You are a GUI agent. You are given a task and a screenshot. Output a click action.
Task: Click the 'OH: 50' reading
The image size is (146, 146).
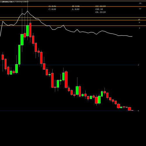(x=99, y=9)
